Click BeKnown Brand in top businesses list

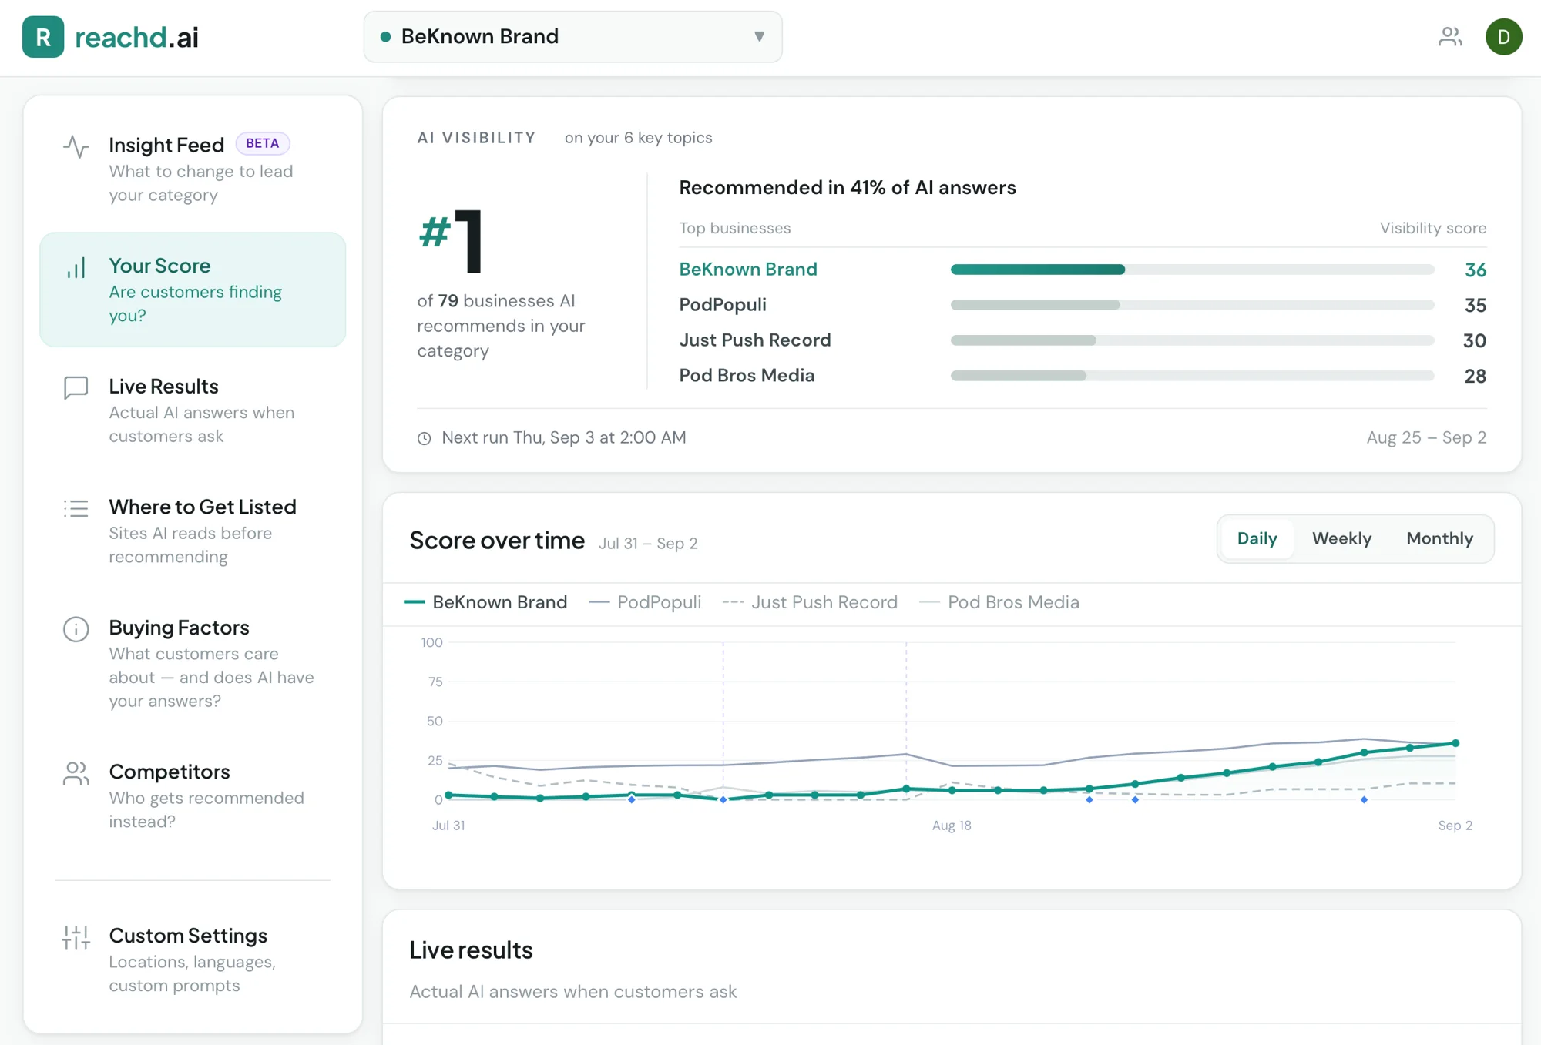click(747, 270)
